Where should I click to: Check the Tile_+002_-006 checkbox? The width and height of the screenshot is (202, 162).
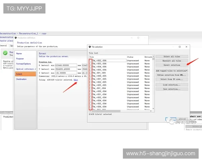click(x=91, y=60)
